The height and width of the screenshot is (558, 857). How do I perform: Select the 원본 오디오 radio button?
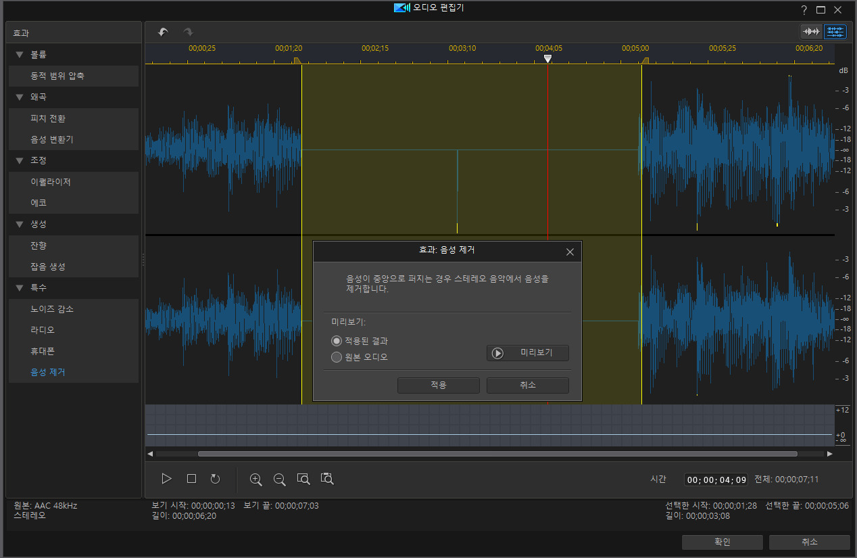(337, 356)
